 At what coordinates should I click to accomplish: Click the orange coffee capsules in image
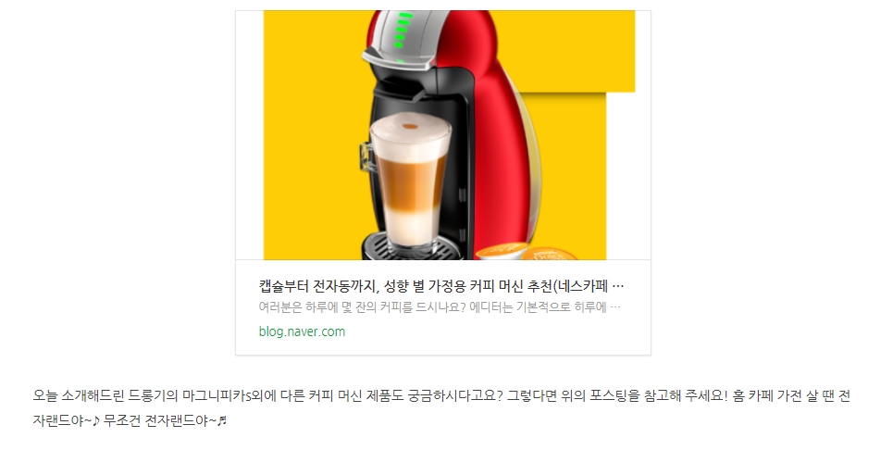pyautogui.click(x=516, y=252)
